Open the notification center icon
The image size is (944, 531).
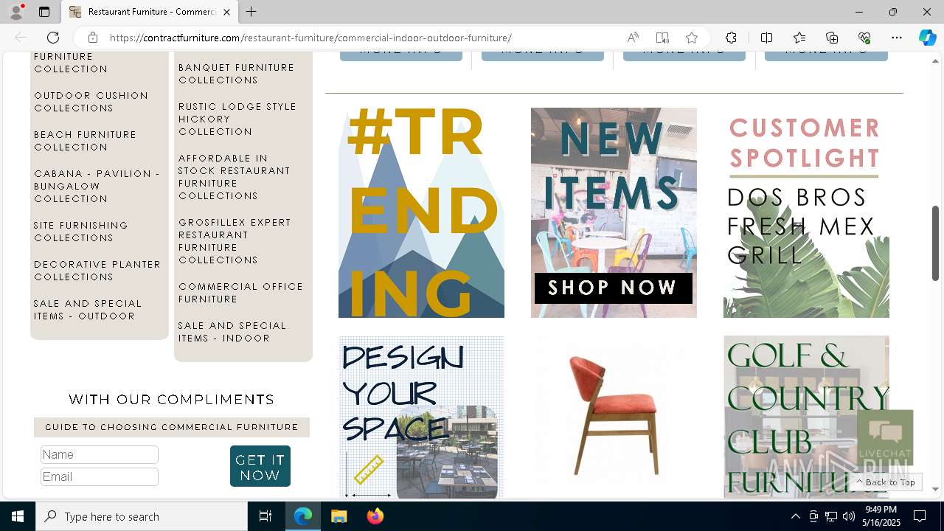tap(920, 516)
